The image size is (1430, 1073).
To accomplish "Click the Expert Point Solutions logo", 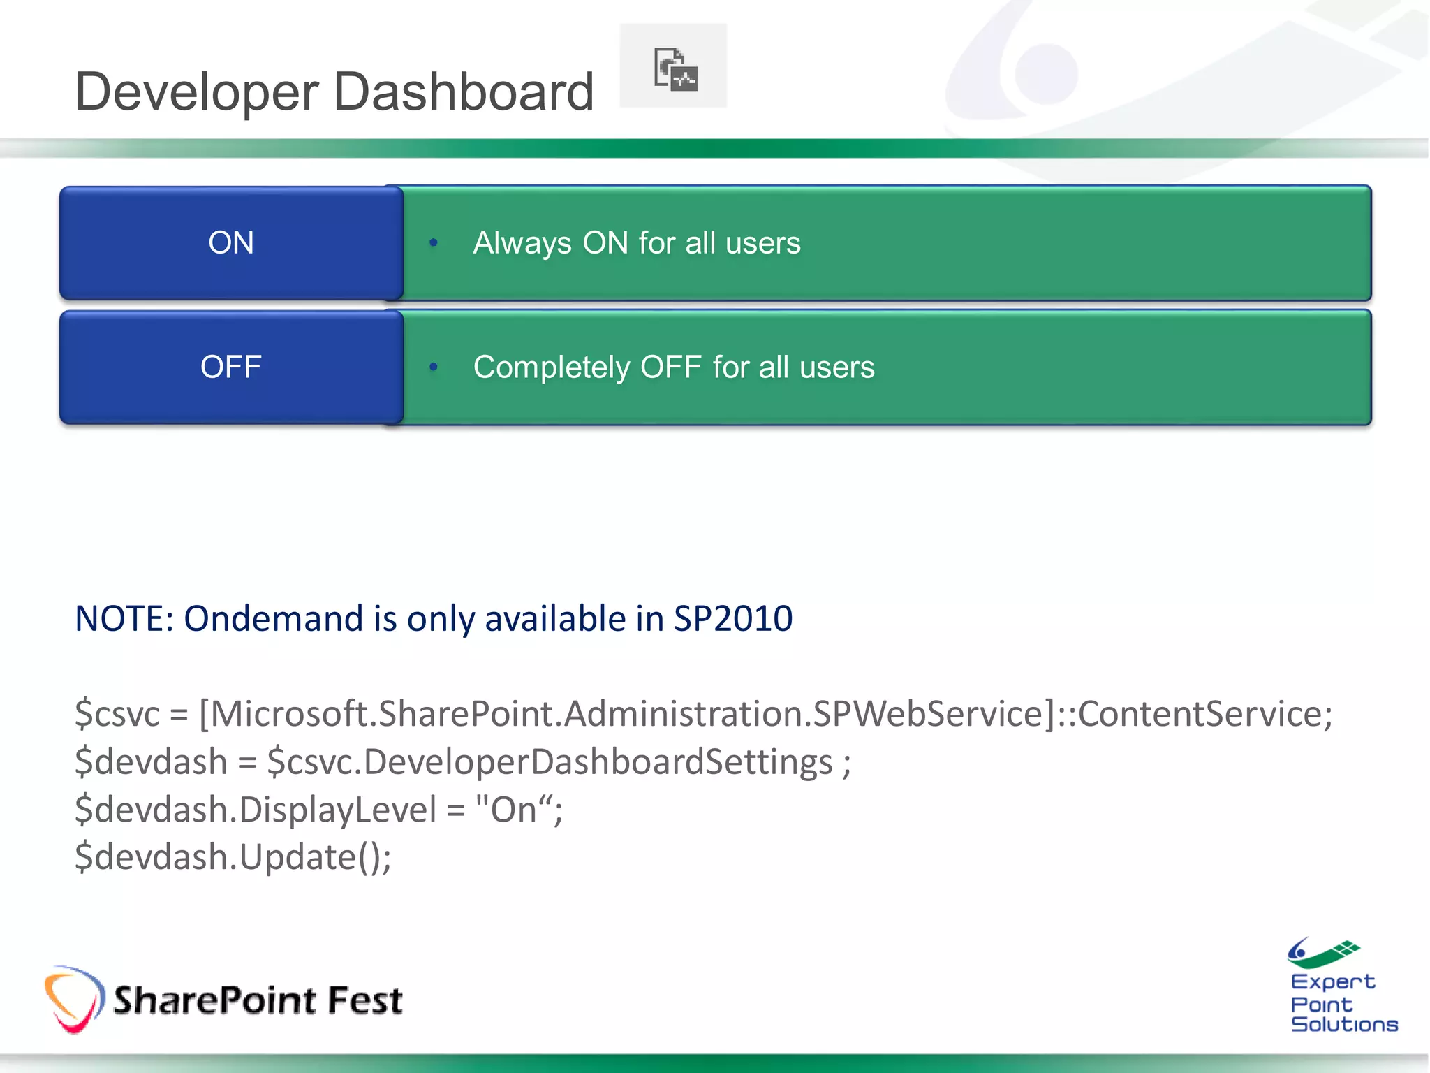I will click(x=1343, y=985).
